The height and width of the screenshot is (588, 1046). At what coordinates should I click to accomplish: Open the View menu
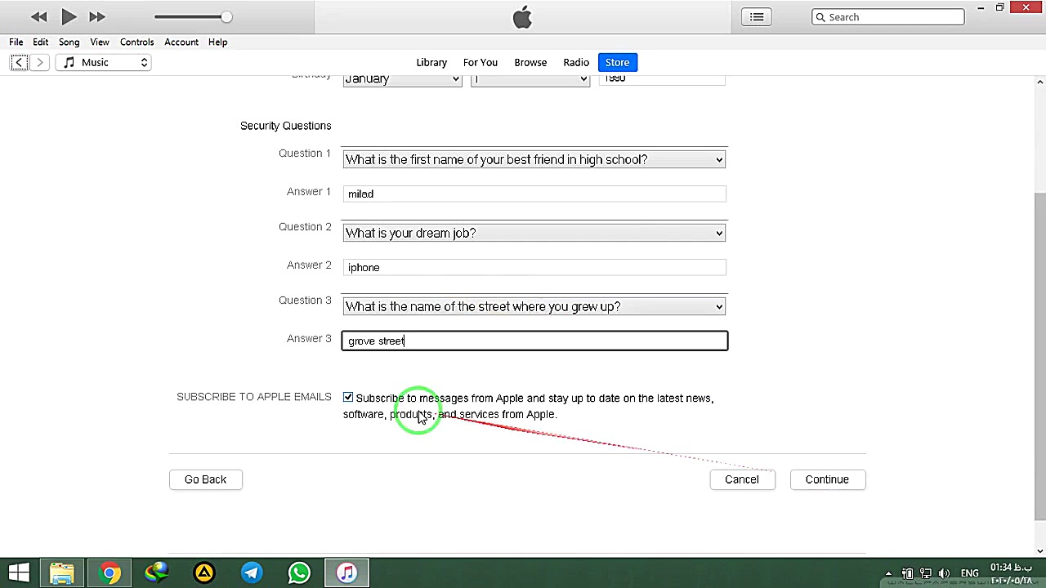100,42
